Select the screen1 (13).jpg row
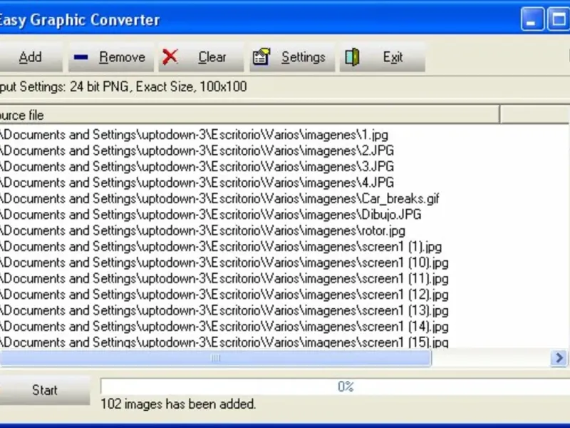The width and height of the screenshot is (570, 428). coord(224,311)
